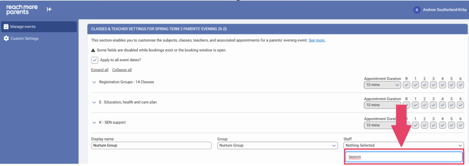Open Custom Settings menu item
This screenshot has width=469, height=166.
pos(25,39)
